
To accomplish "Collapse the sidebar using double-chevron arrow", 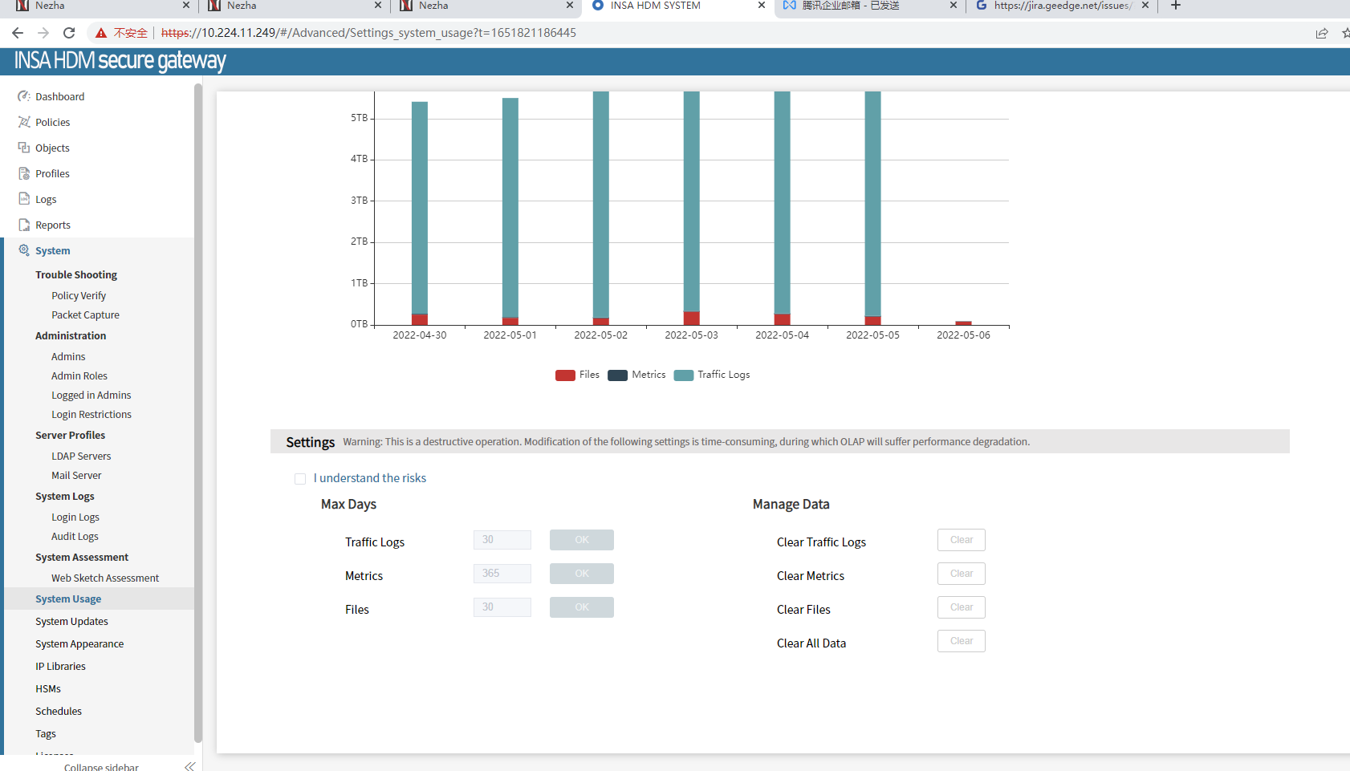I will (x=189, y=766).
